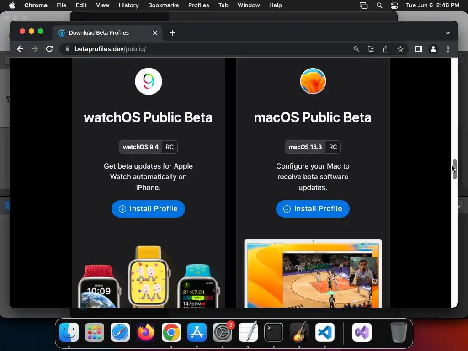Viewport: 468px width, 351px height.
Task: Click the forward navigation arrow
Action: tap(35, 49)
